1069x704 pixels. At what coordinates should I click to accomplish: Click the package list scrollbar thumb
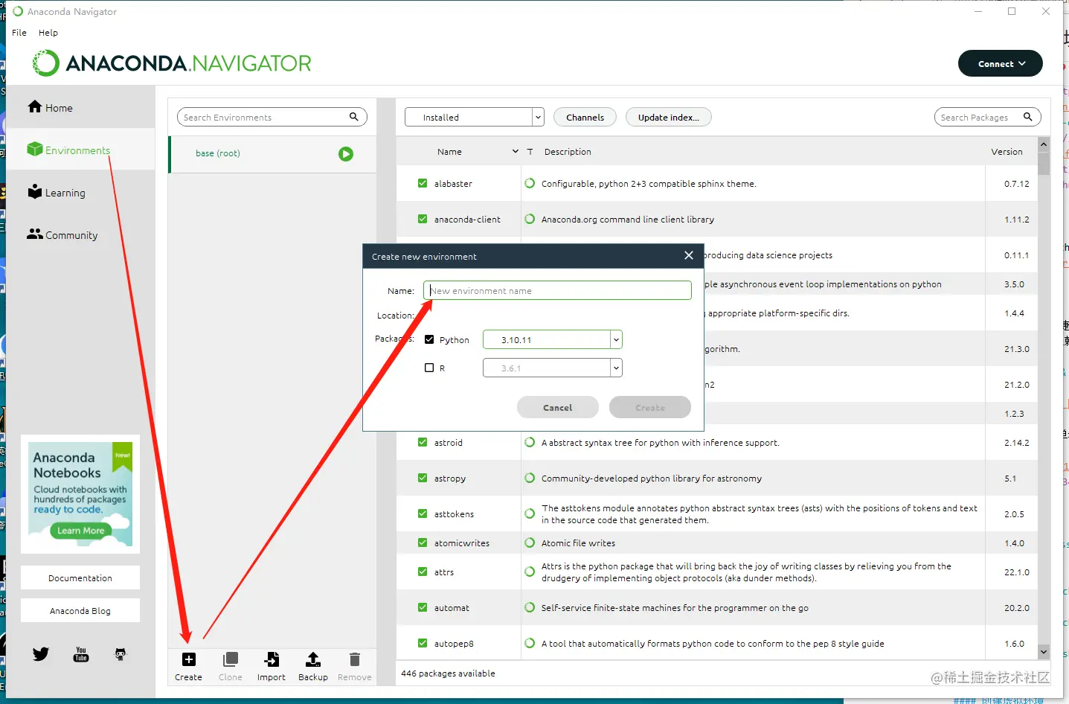point(1044,163)
